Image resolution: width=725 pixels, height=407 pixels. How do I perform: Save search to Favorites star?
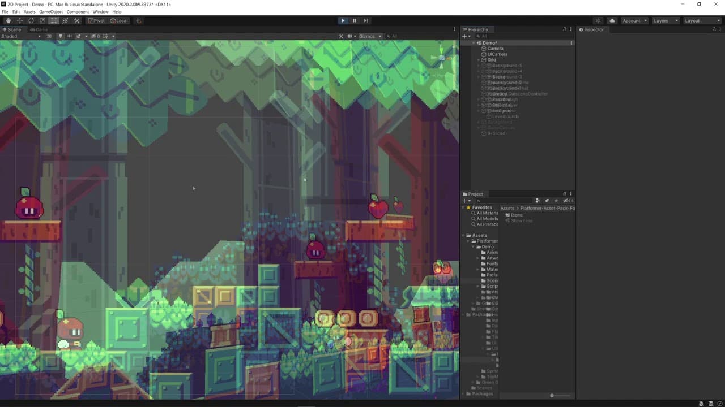[556, 201]
